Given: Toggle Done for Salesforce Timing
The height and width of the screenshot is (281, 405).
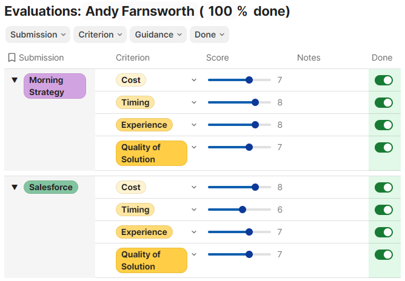Looking at the screenshot, I should 384,210.
